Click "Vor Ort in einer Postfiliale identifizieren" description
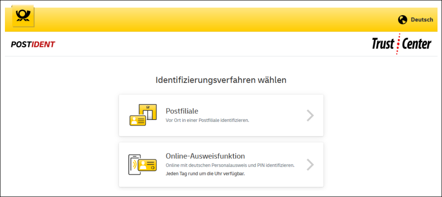The image size is (442, 197). tap(207, 120)
